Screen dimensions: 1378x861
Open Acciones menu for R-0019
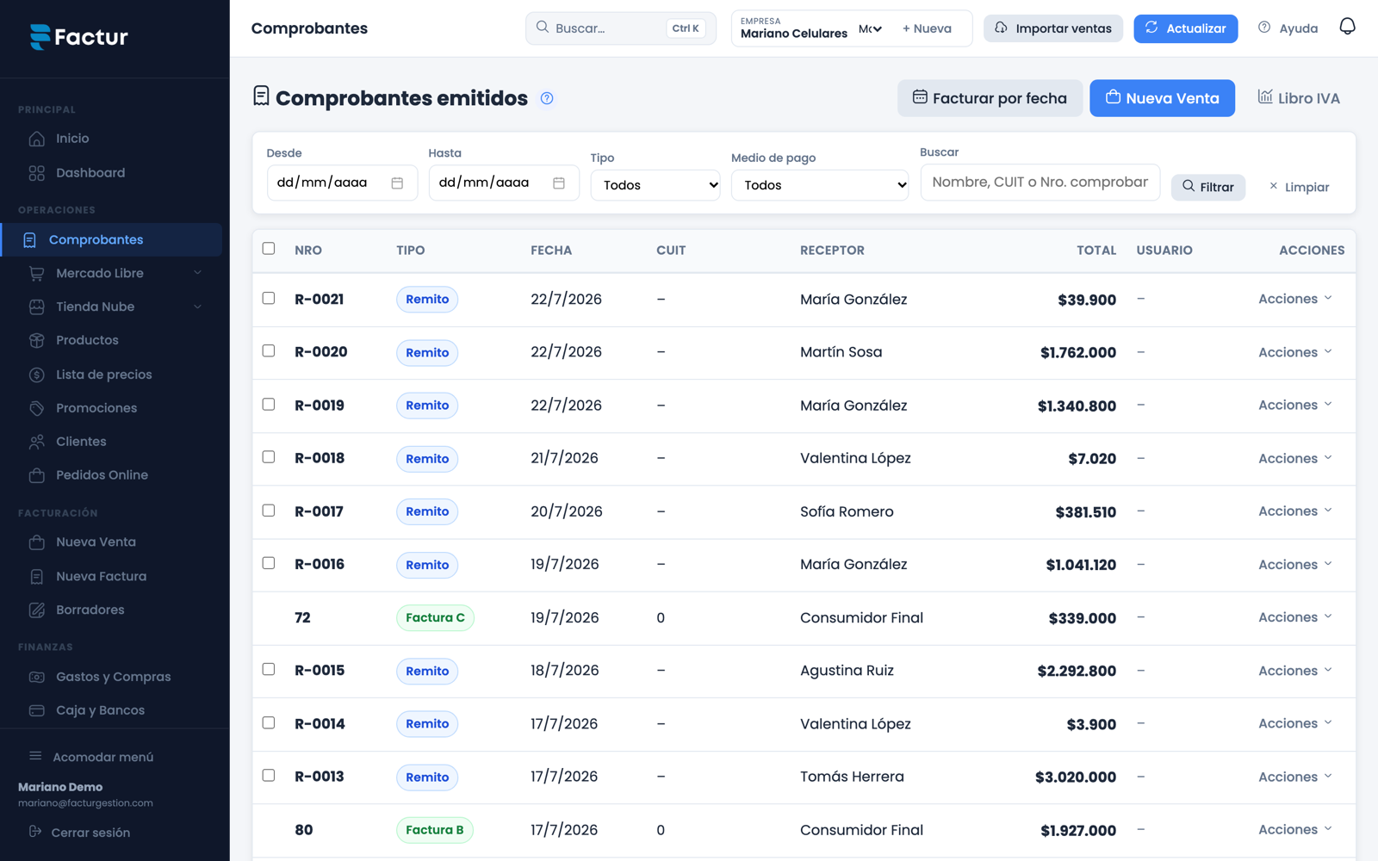pos(1295,405)
